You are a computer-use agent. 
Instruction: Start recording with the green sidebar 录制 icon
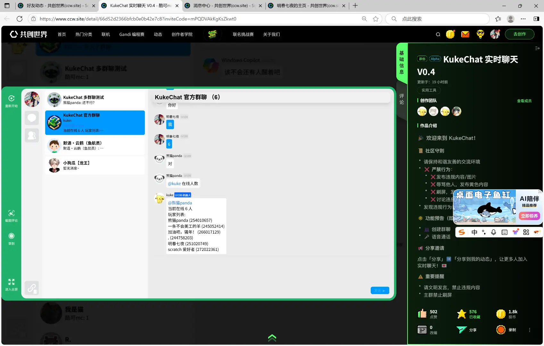tap(11, 236)
